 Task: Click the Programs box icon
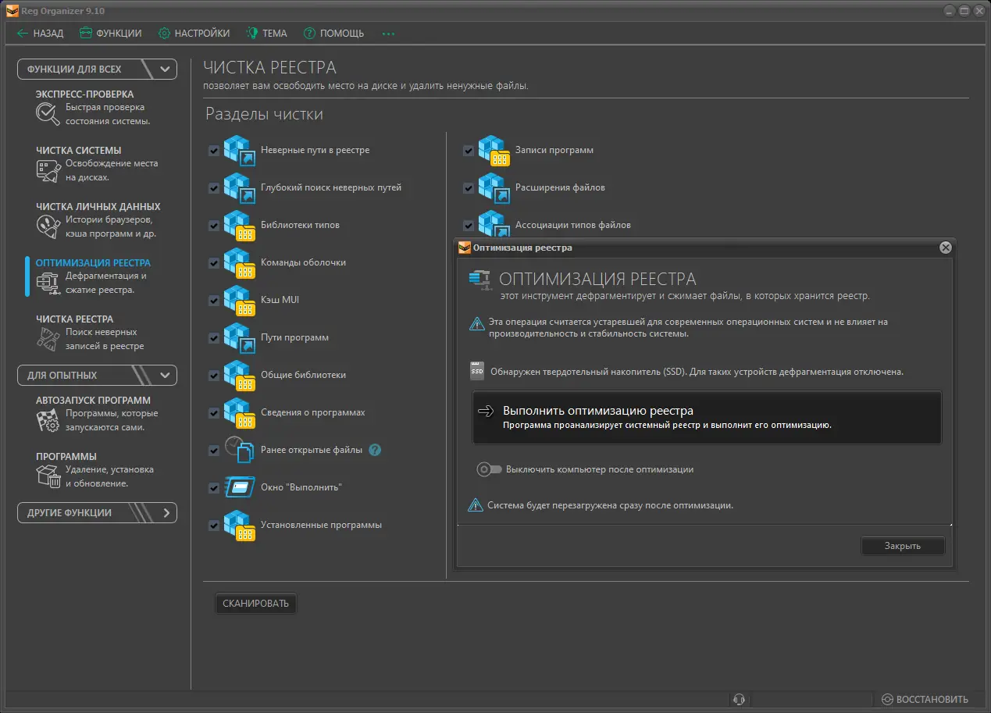point(48,476)
